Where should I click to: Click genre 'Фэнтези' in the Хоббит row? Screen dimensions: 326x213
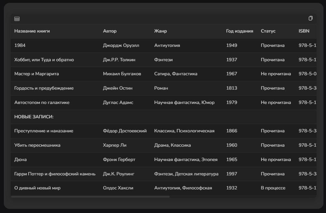point(163,60)
